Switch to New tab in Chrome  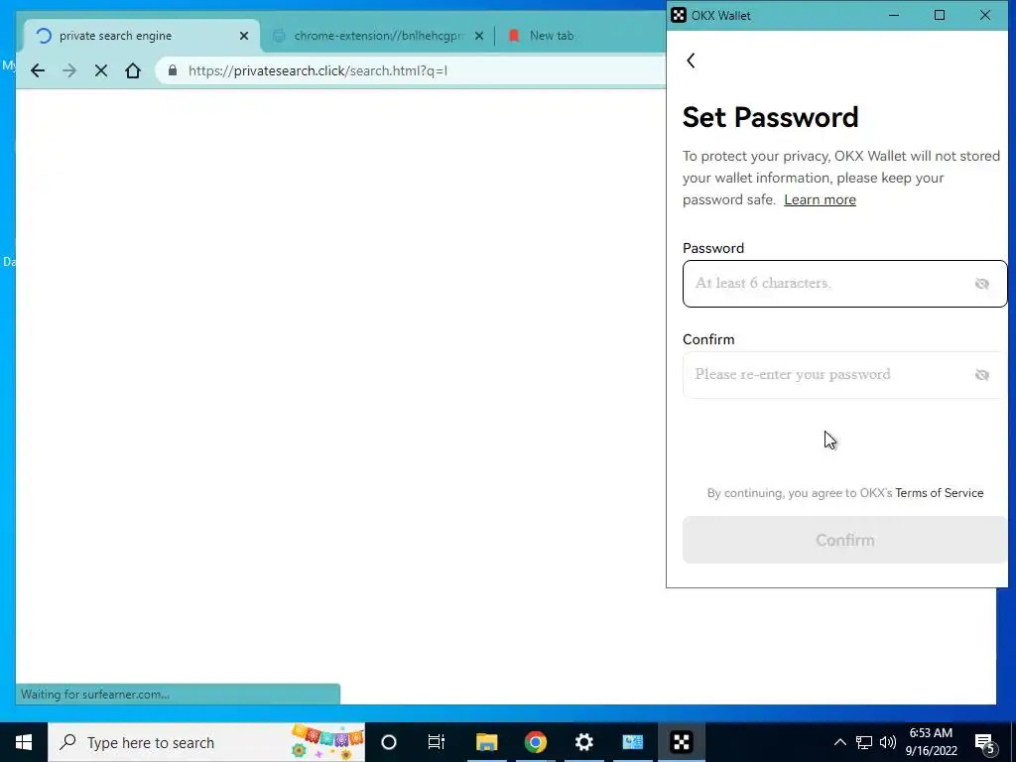552,36
